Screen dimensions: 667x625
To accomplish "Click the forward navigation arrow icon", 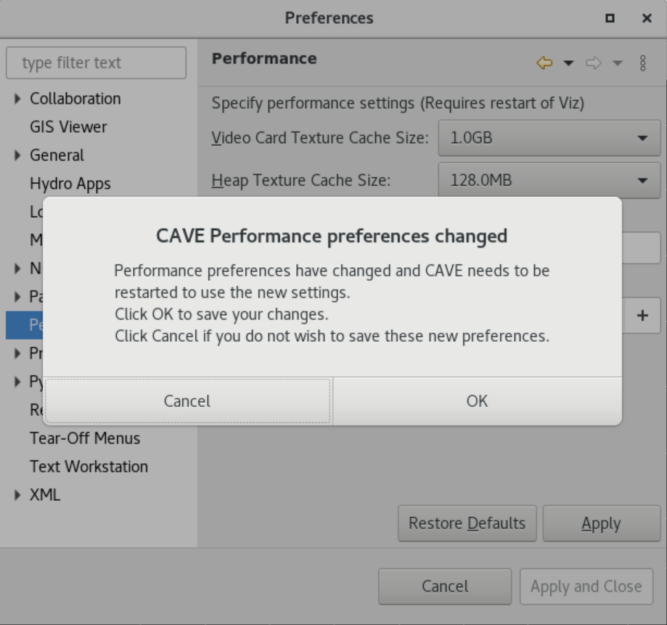I will 594,63.
